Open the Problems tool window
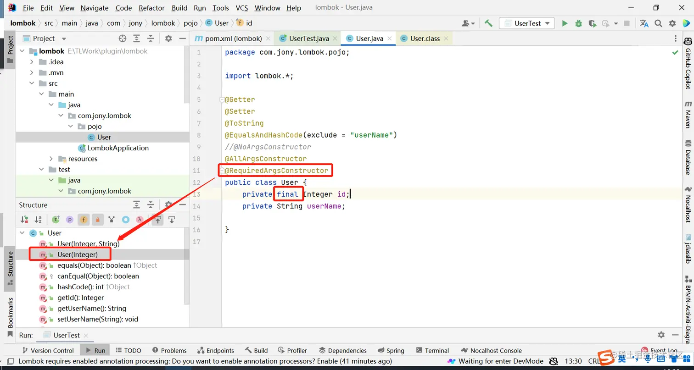694x370 pixels. pos(169,350)
